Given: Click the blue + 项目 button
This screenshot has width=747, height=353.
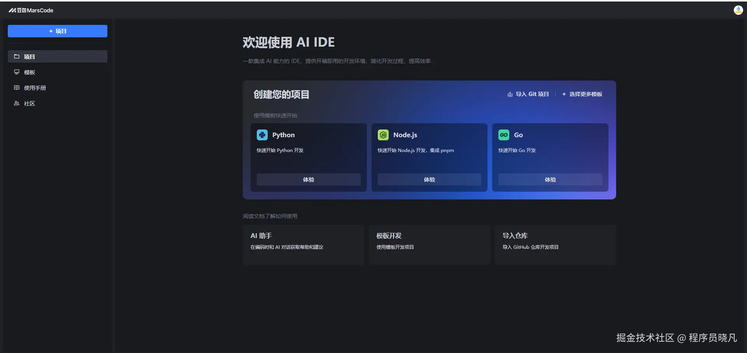Looking at the screenshot, I should click(x=57, y=31).
